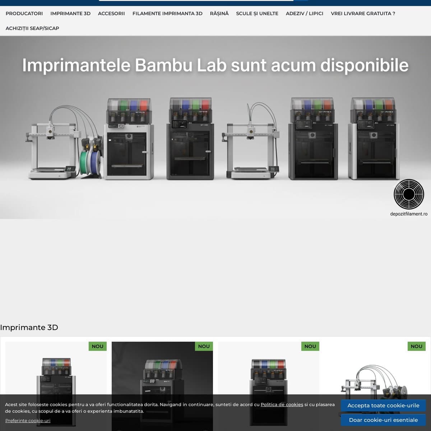Open the ACCESORII menu
Screen dimensions: 431x431
point(111,13)
